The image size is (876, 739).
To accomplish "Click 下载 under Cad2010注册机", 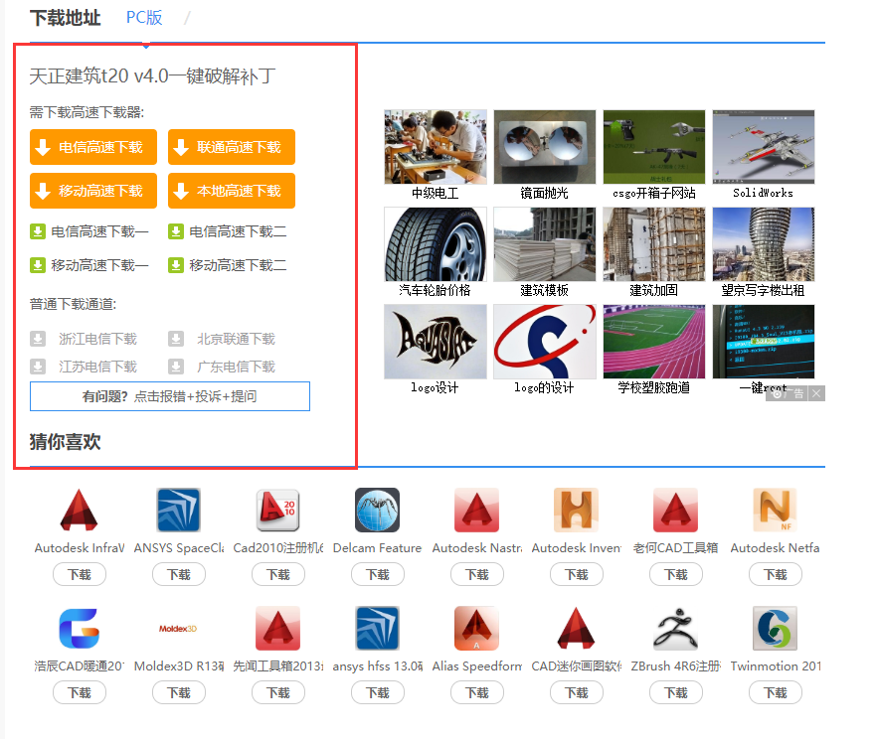I will click(278, 574).
